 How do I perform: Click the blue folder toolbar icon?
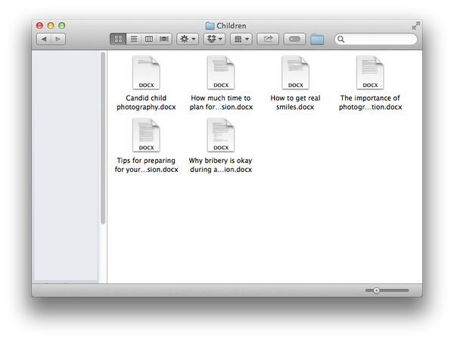tap(317, 39)
